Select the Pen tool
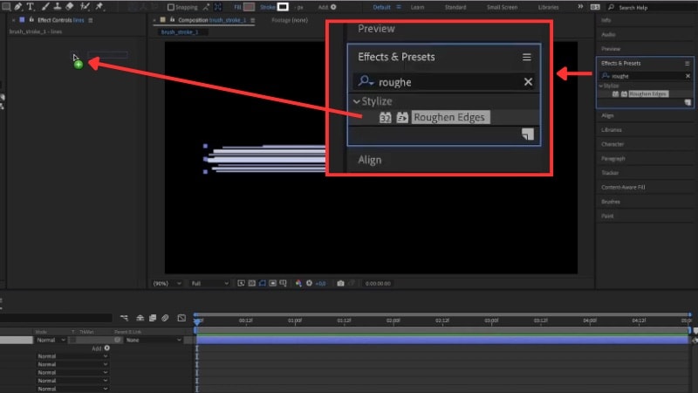The image size is (698, 393). [x=18, y=7]
